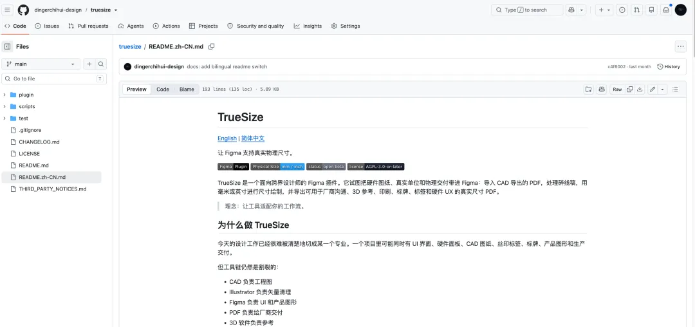
Task: Open the English readme link
Action: pos(227,138)
